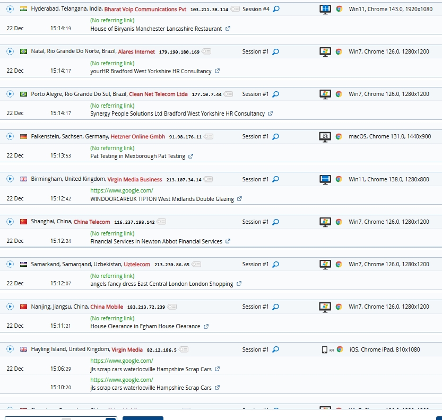This screenshot has width=442, height=420.
Task: Click the macOS system icon in the Falkenstein row
Action: (325, 137)
